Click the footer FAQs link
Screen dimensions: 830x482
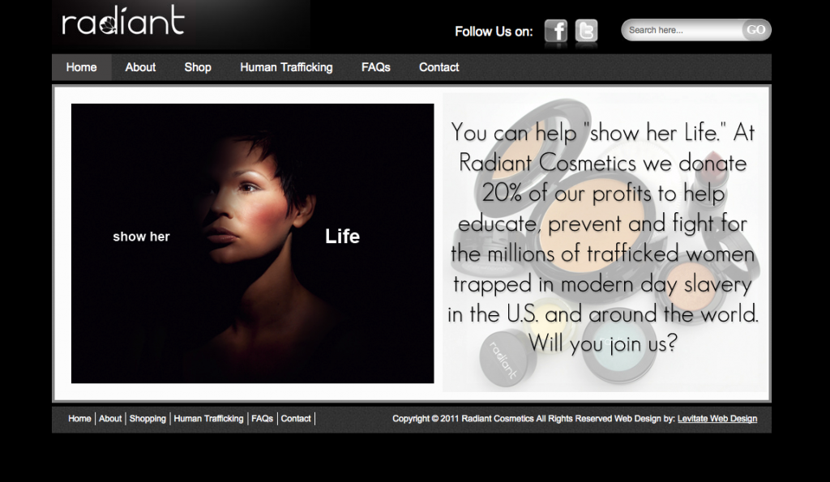(262, 419)
